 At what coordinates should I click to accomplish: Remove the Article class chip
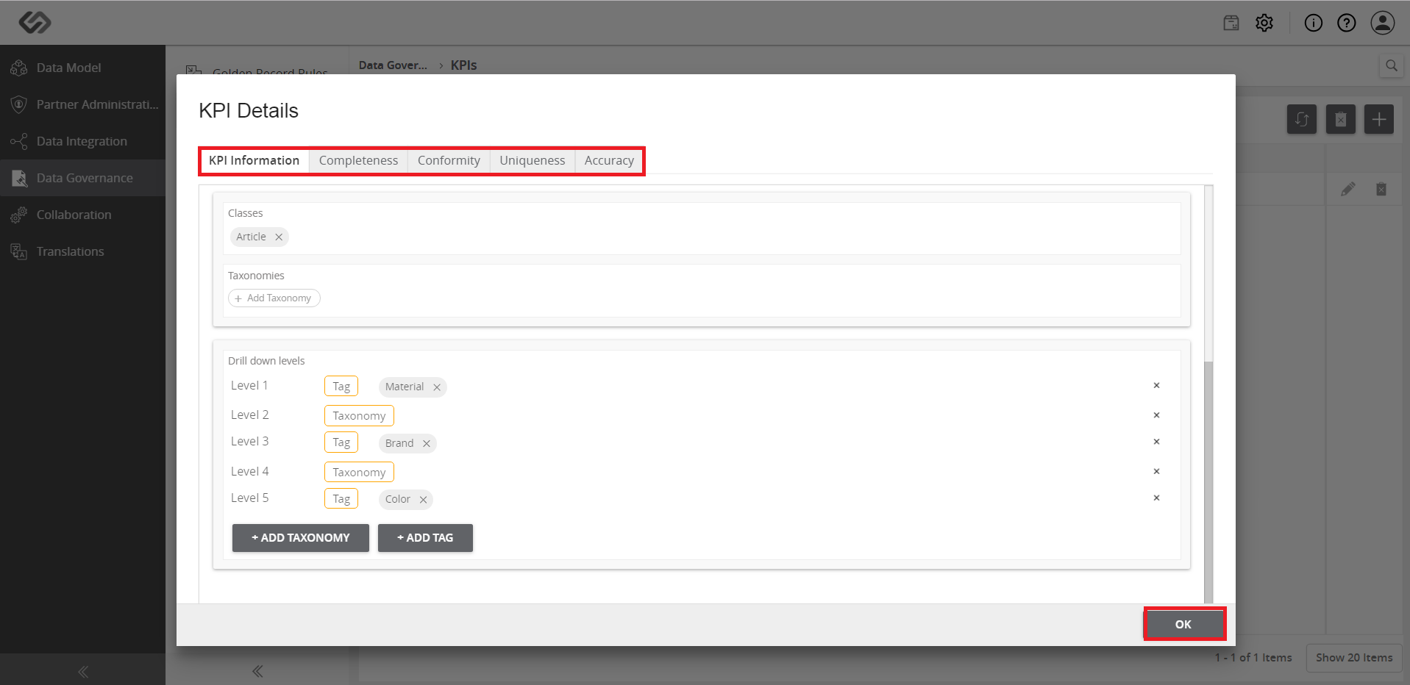click(279, 237)
